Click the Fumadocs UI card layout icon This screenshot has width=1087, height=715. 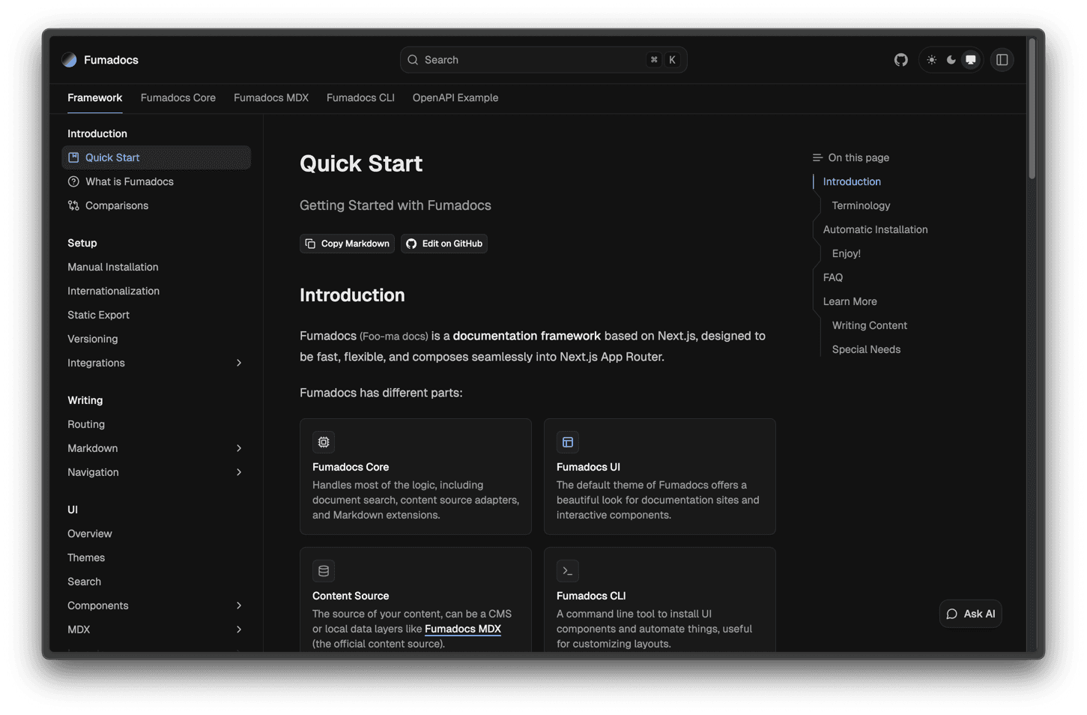[x=568, y=442]
